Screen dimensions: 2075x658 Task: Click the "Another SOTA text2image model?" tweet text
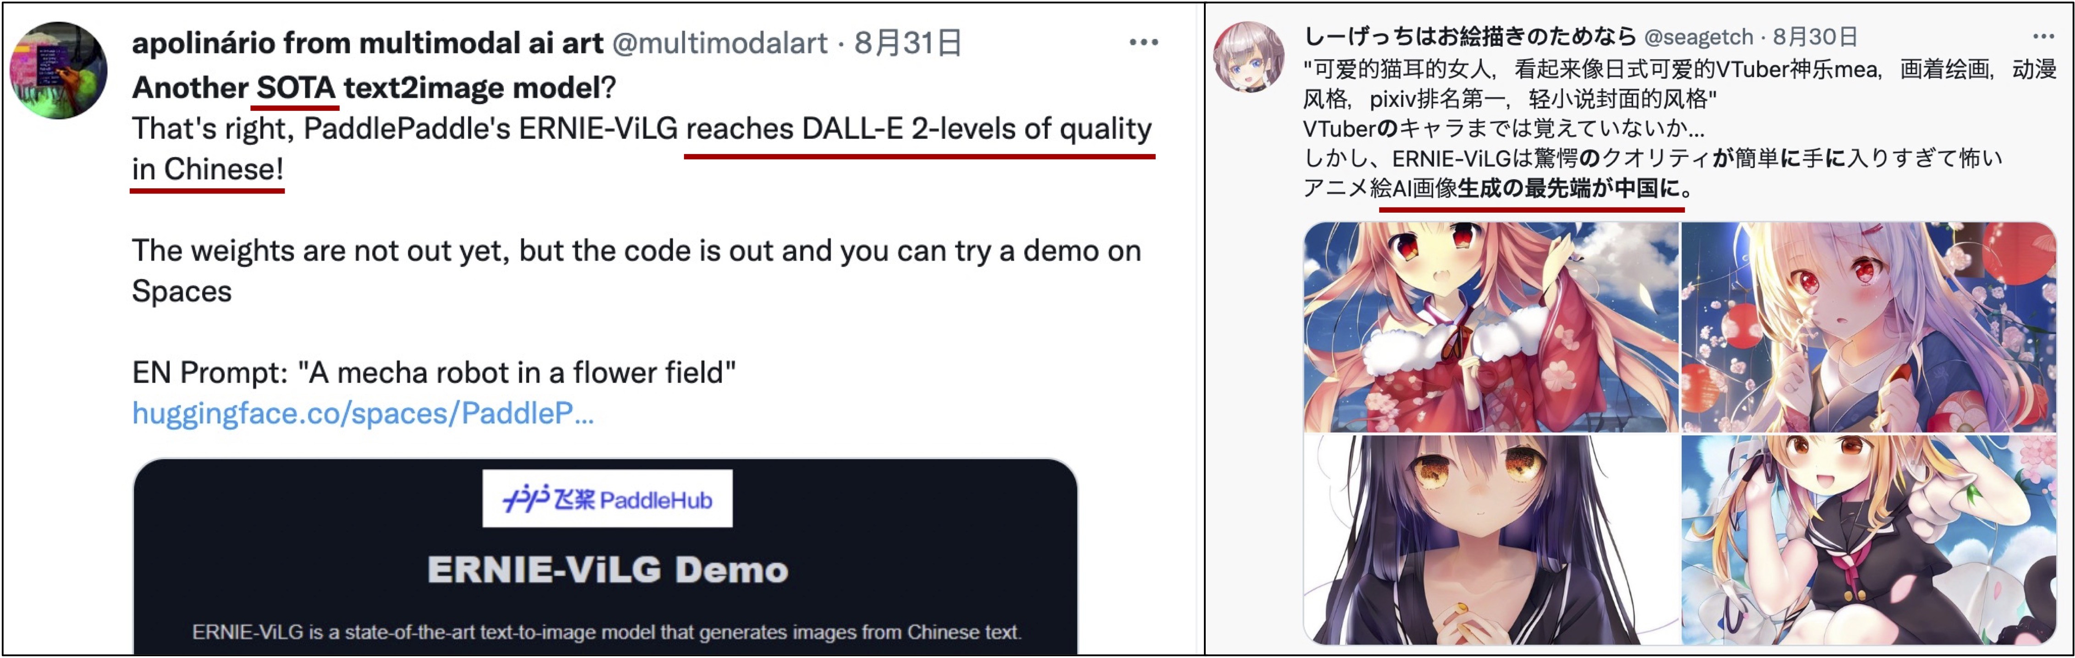point(374,87)
